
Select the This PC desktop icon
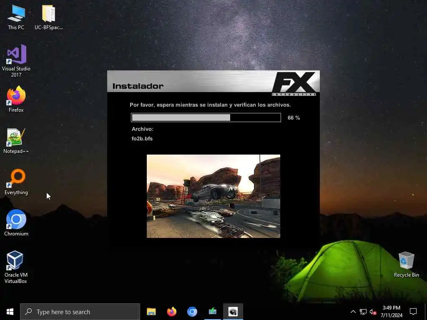point(16,17)
